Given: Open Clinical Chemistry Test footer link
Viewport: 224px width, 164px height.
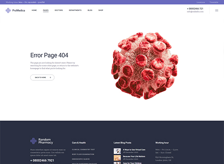Looking at the screenshot, I should (83, 150).
